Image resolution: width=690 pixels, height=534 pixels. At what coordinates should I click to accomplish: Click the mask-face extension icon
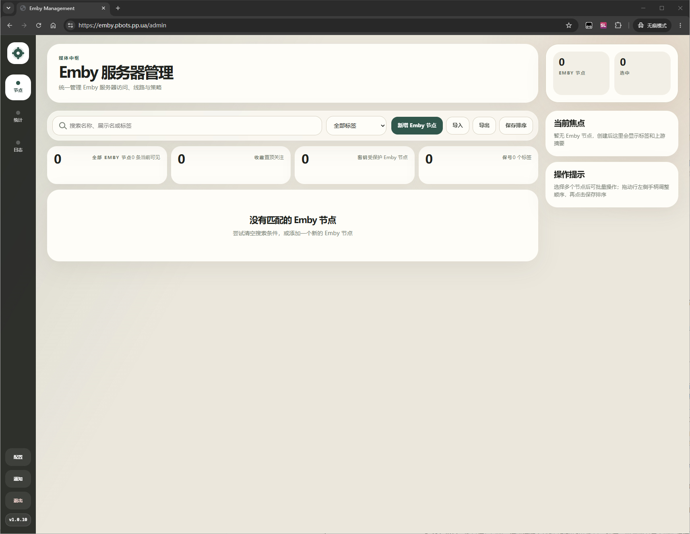pyautogui.click(x=589, y=25)
